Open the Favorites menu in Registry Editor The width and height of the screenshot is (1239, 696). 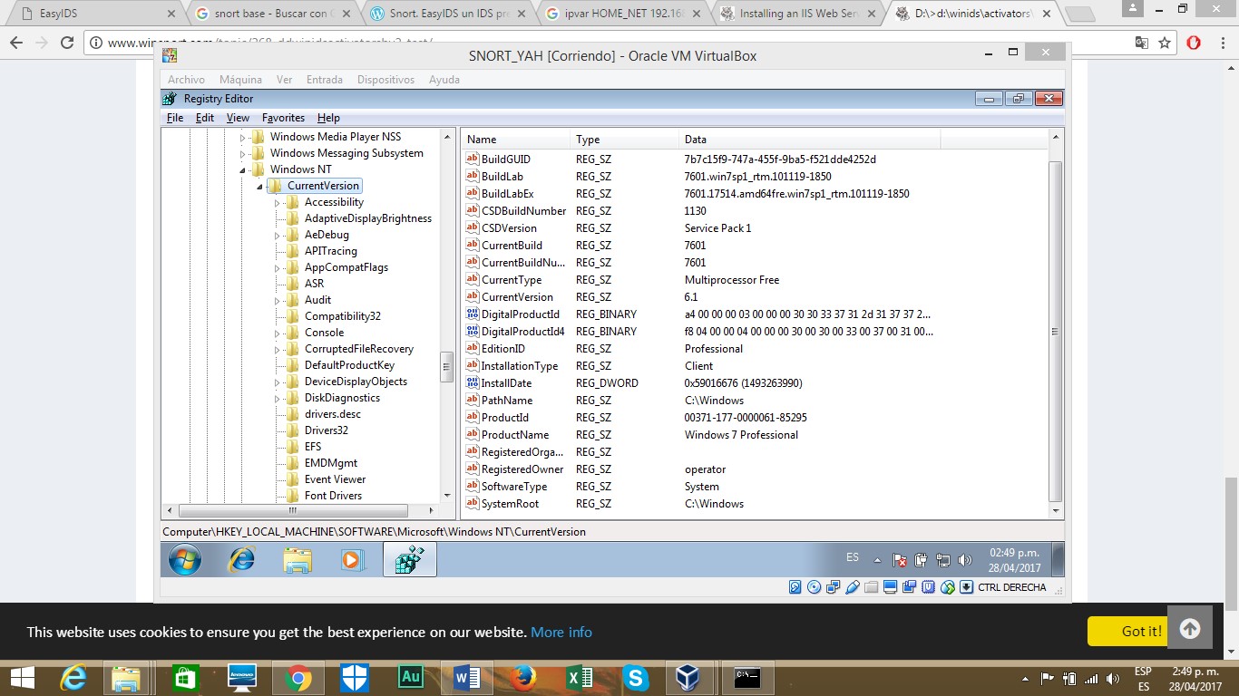[283, 118]
